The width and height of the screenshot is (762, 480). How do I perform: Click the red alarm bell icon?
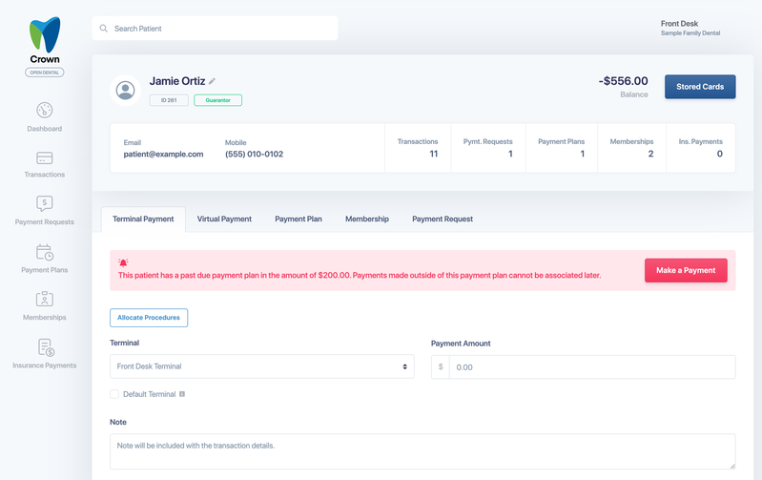pos(123,262)
